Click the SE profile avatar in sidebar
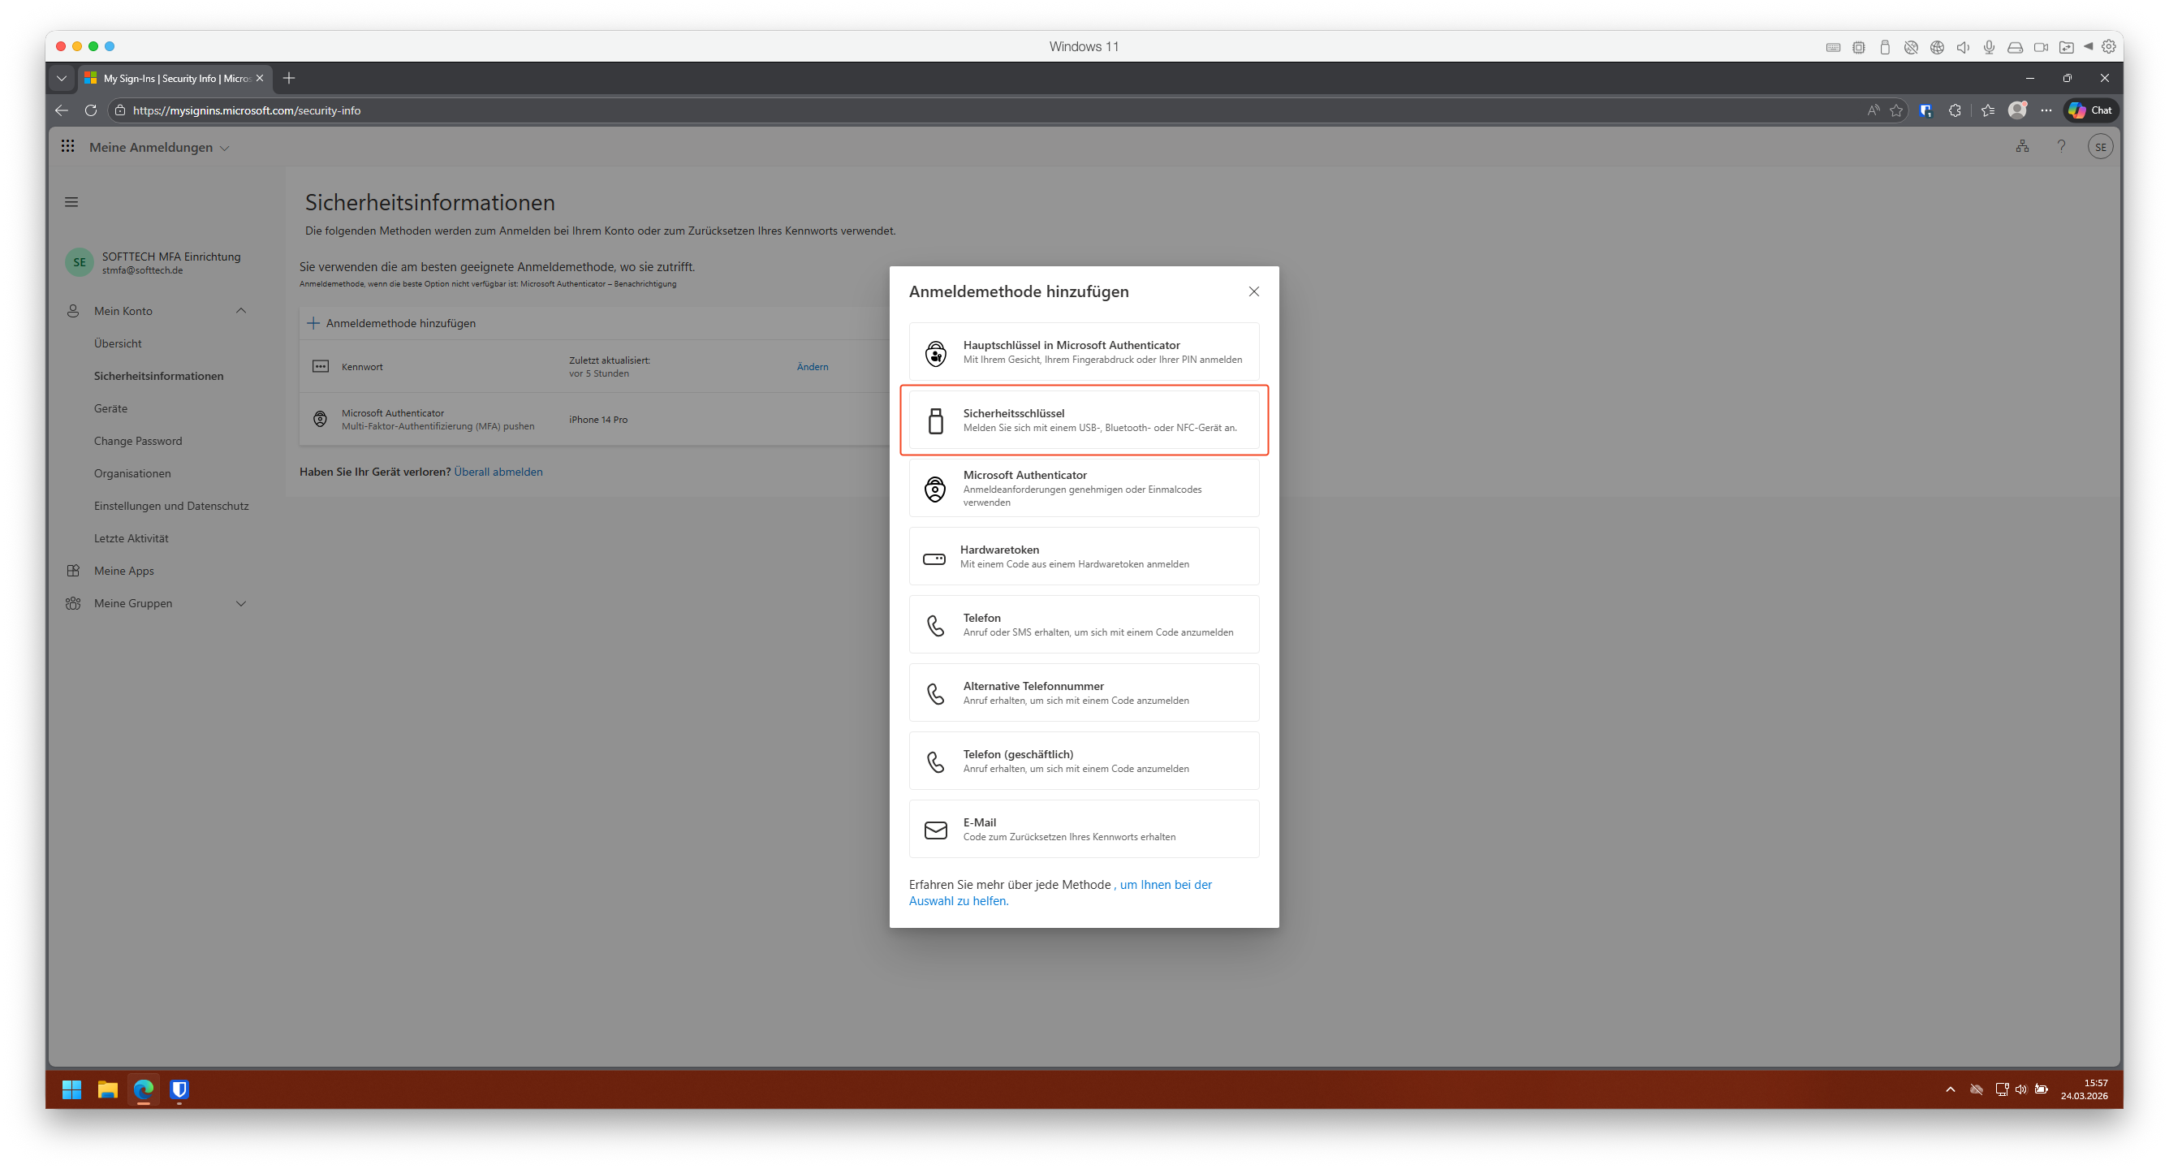 coord(80,263)
